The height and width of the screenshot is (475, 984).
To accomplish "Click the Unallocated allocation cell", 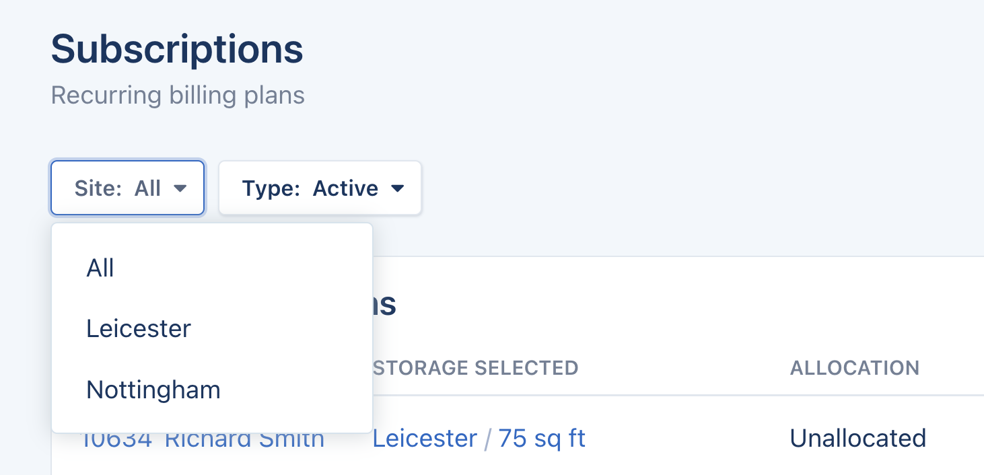I will point(857,439).
